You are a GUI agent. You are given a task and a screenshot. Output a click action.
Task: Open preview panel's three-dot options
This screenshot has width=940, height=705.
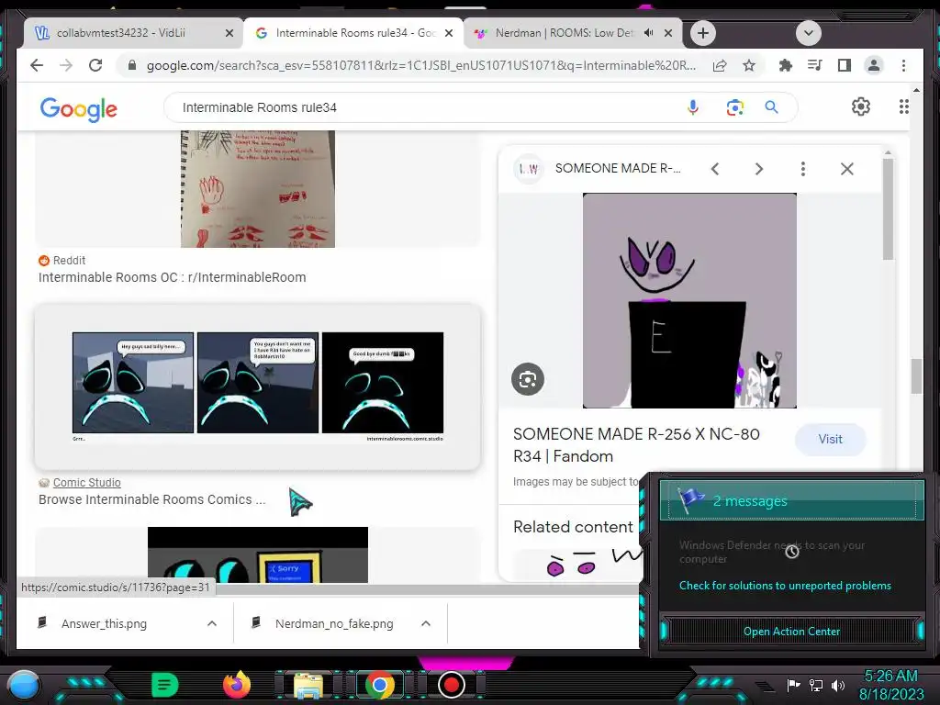click(x=802, y=169)
